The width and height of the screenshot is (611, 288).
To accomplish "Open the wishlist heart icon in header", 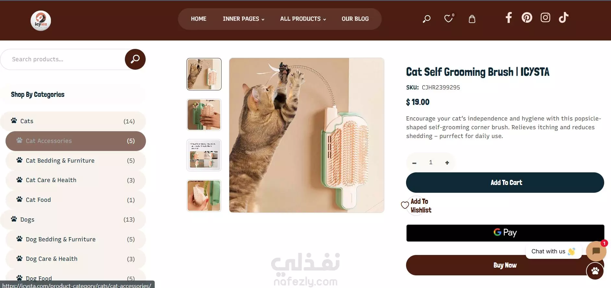I will click(x=449, y=18).
